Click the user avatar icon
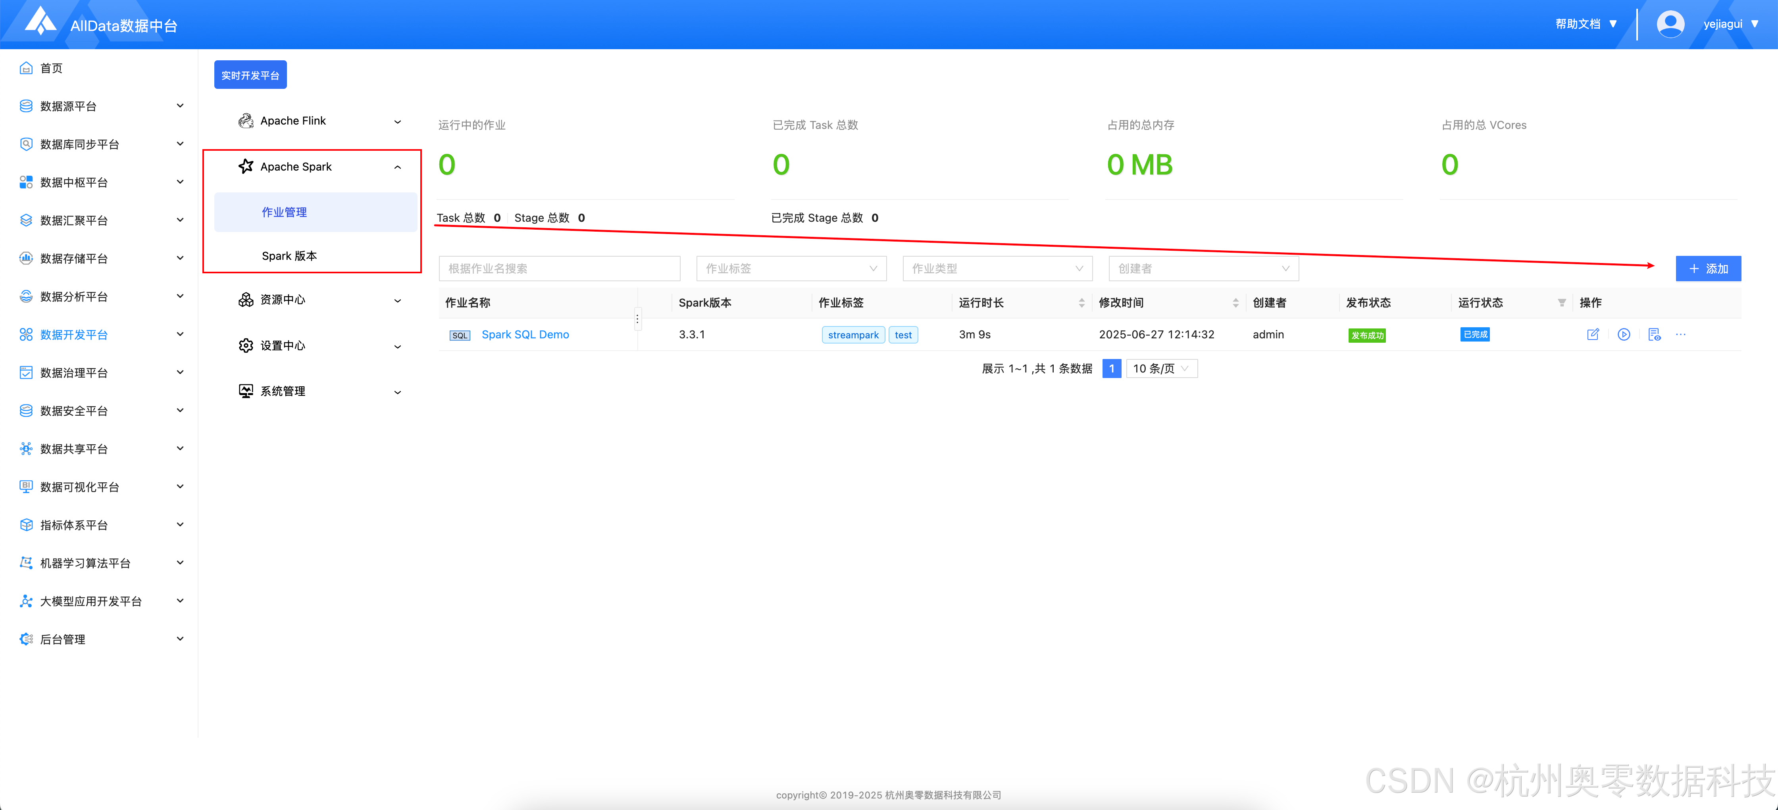 tap(1670, 24)
